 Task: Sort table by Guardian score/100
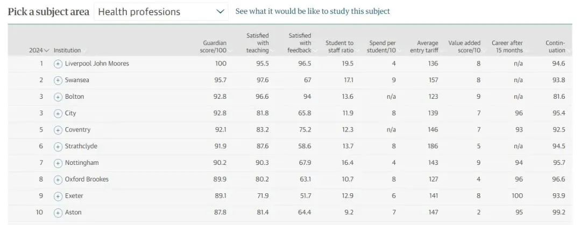[x=215, y=47]
